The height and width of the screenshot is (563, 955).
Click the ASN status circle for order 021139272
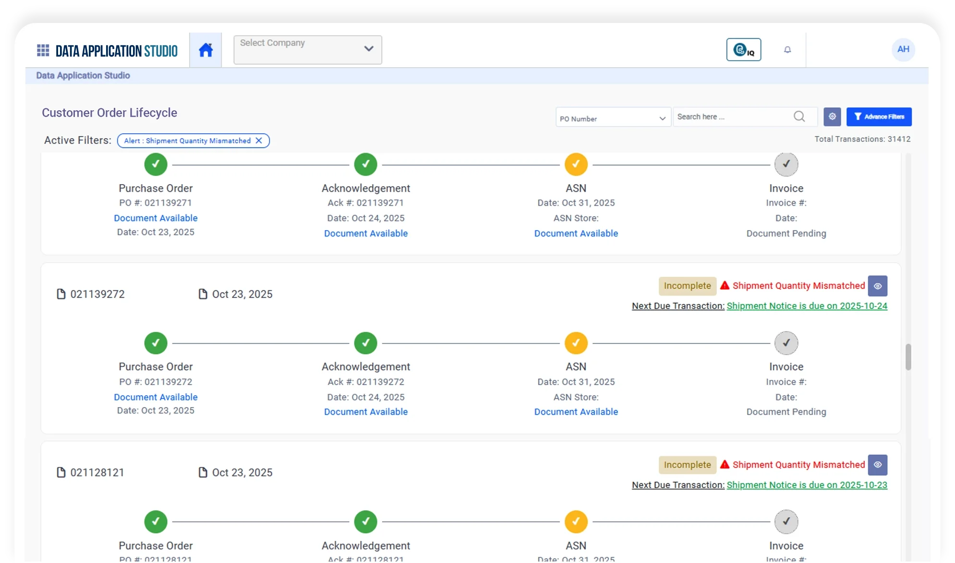(576, 343)
